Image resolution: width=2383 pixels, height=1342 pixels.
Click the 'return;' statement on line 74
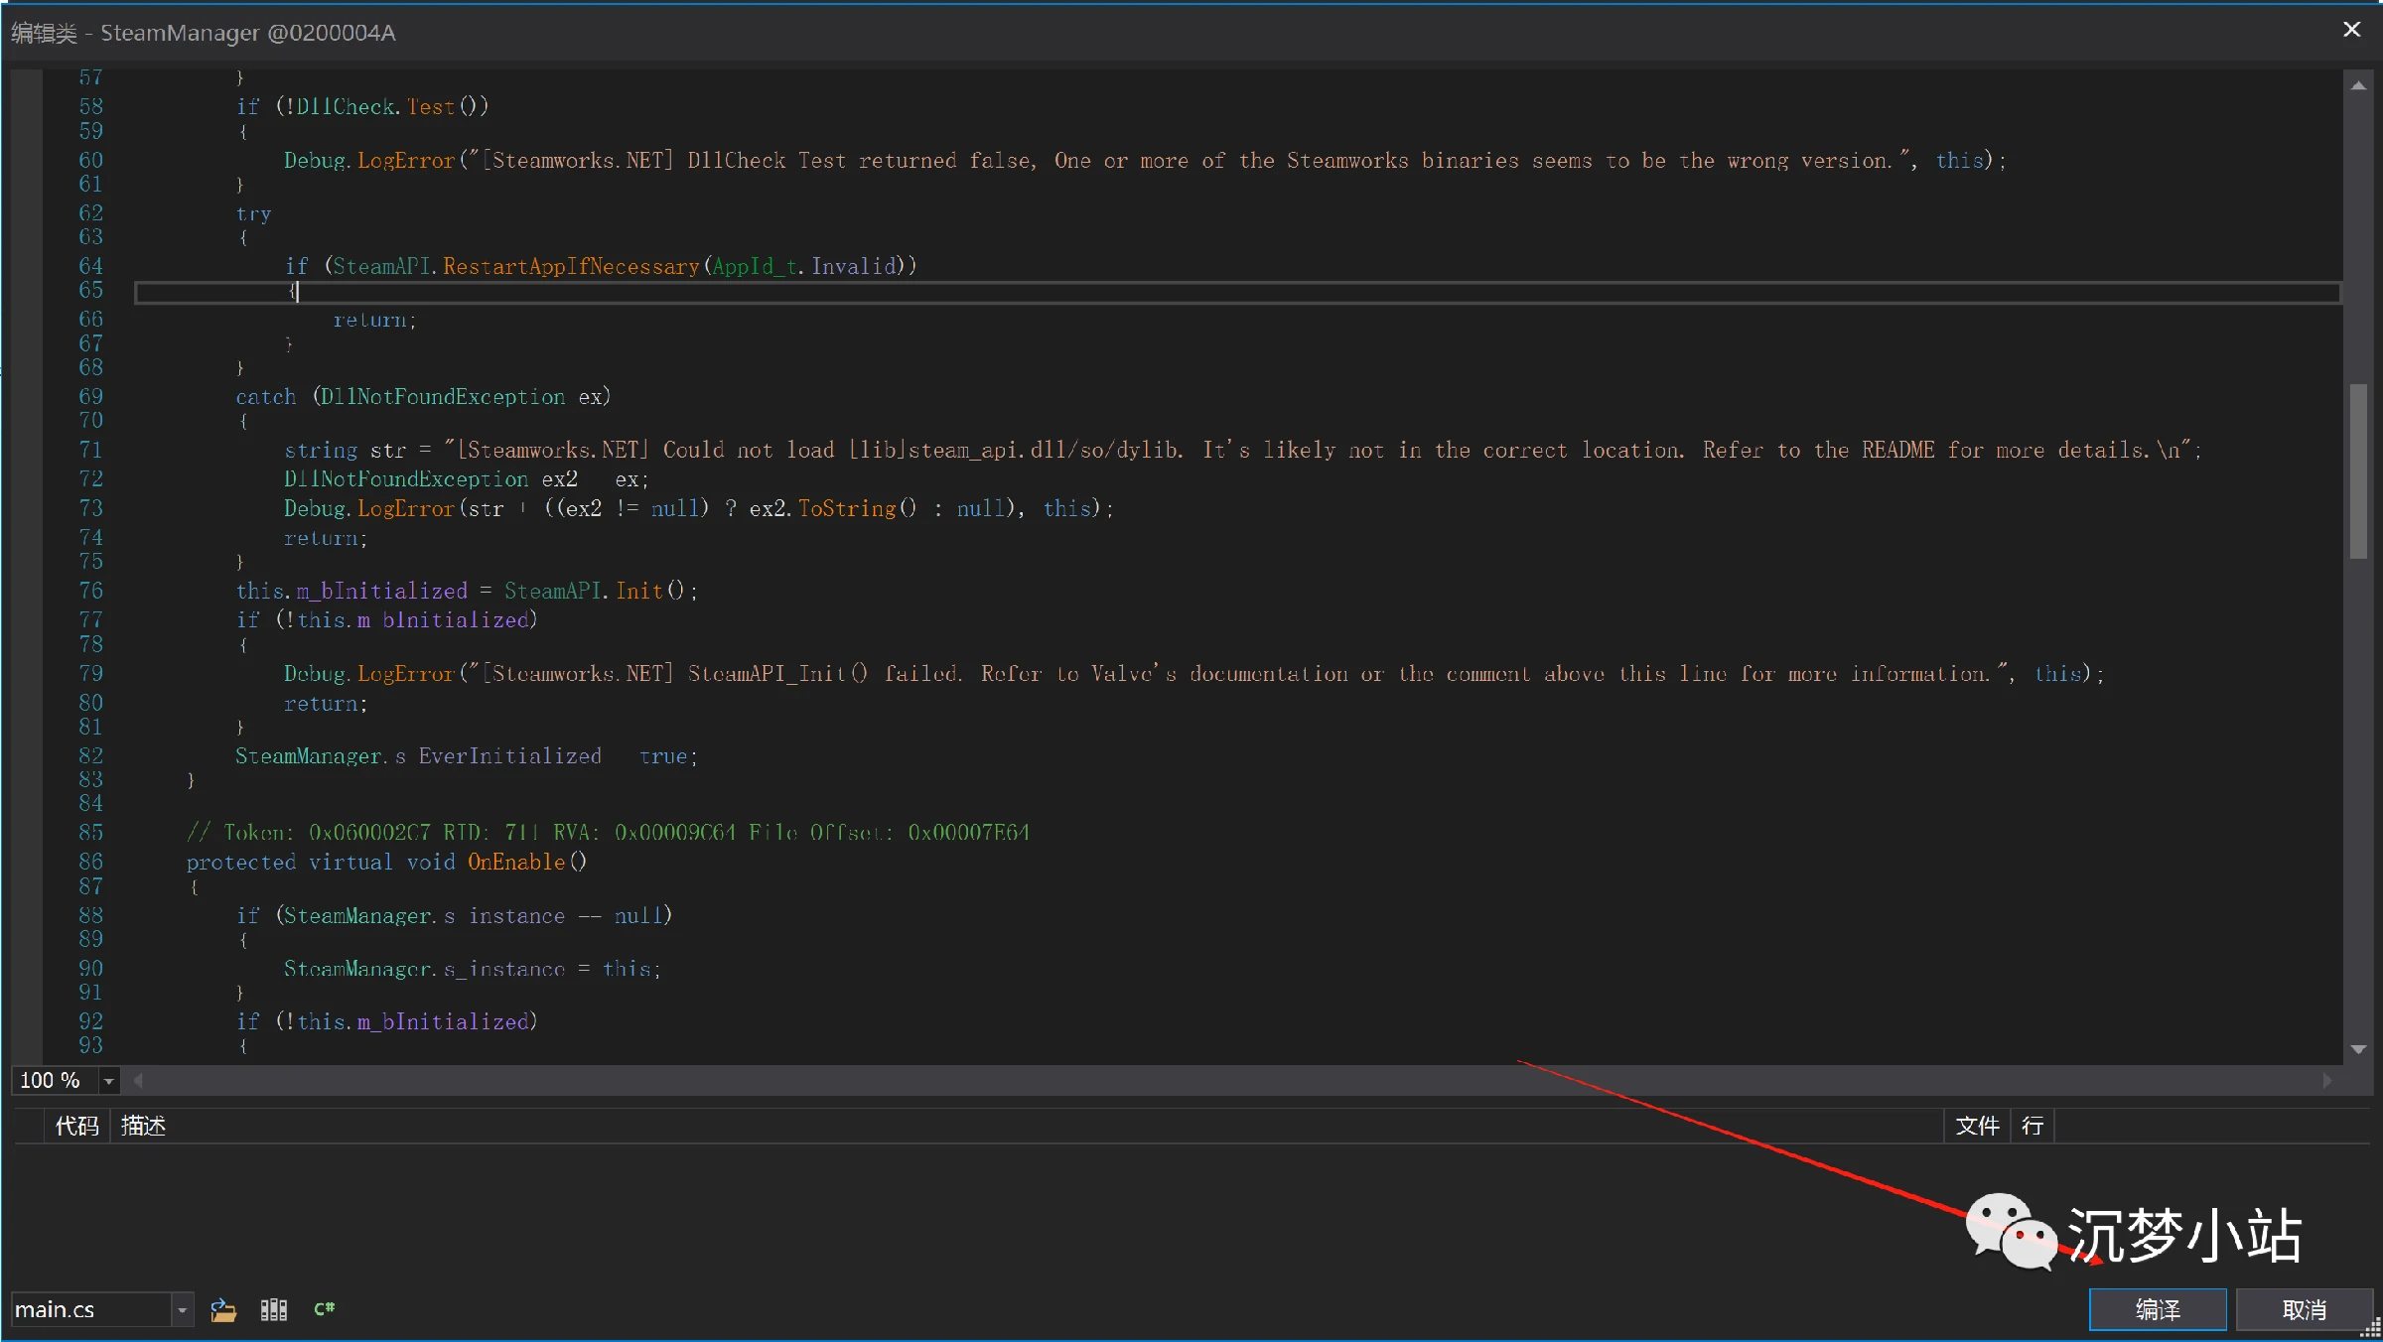326,538
